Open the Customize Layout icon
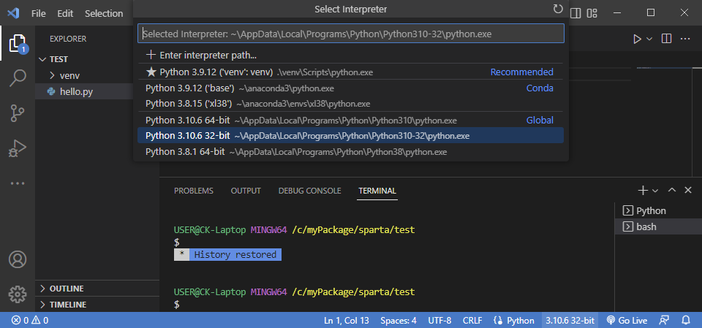 [592, 13]
